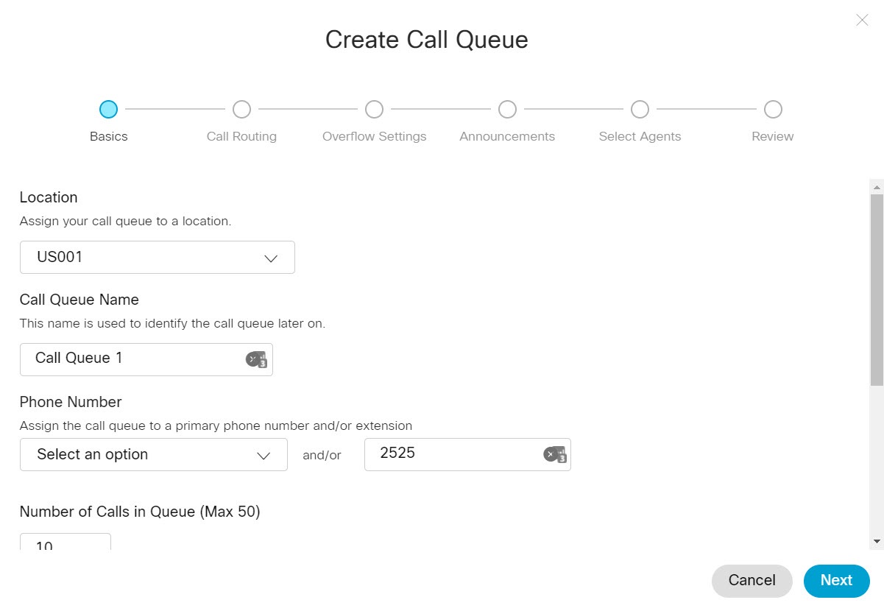Image resolution: width=884 pixels, height=611 pixels.
Task: Click the scrollbar up arrow
Action: (875, 186)
